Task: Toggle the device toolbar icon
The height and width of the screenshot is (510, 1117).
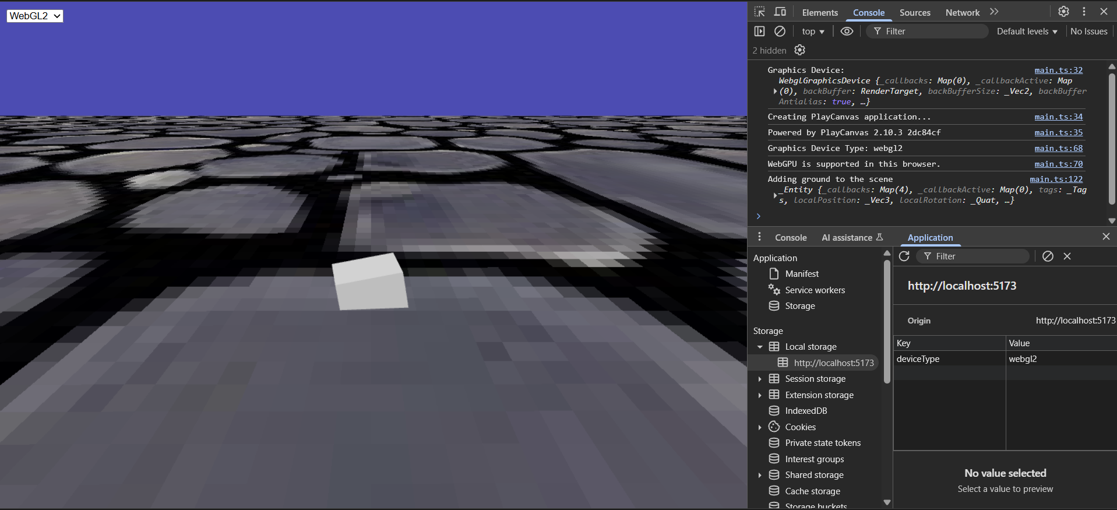Action: [780, 12]
